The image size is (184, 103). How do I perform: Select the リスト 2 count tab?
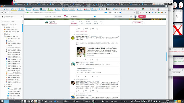coord(102,23)
